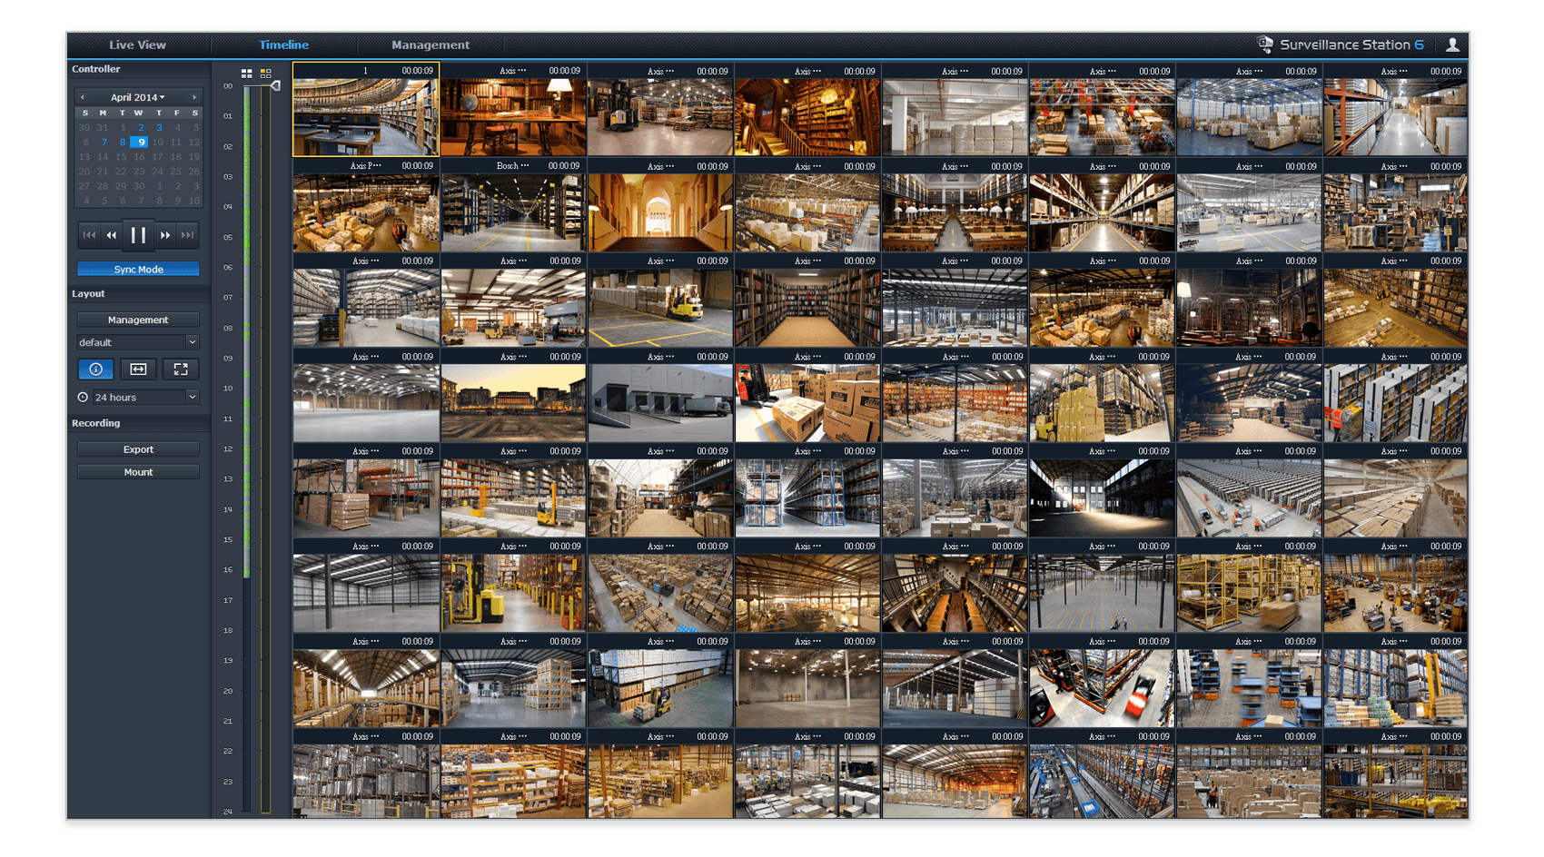Click the Export recording button
This screenshot has height=857, width=1544.
click(x=138, y=449)
